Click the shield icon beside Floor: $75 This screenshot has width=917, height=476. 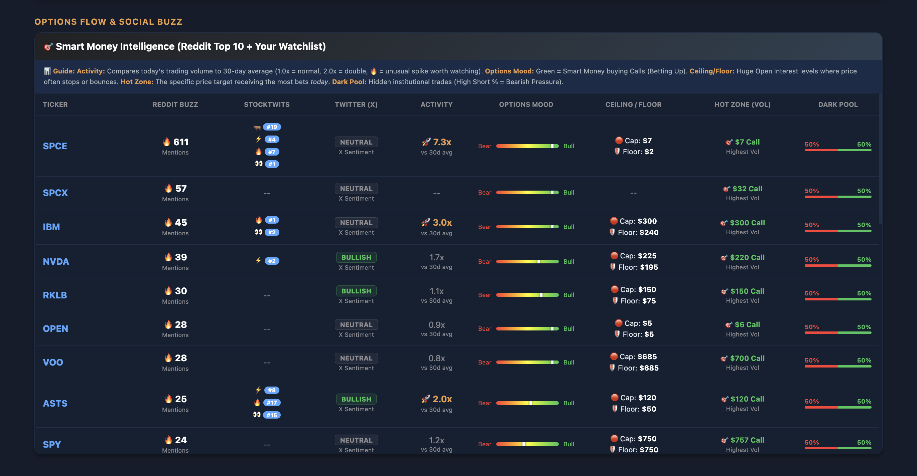615,300
